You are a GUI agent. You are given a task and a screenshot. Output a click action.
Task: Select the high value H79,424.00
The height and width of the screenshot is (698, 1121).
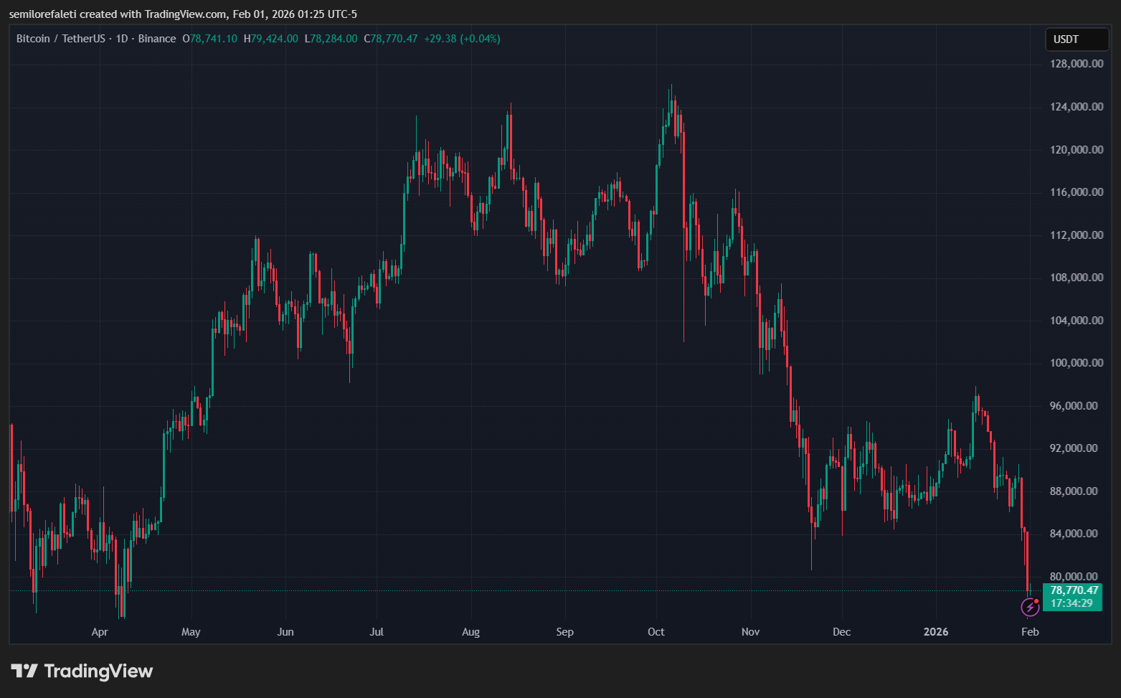click(x=271, y=39)
